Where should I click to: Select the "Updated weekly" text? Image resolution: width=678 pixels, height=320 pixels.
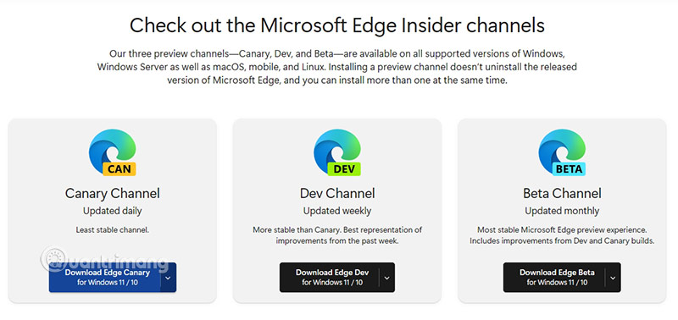pyautogui.click(x=337, y=211)
